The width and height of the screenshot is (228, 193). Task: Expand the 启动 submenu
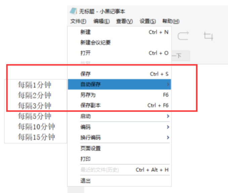120,116
